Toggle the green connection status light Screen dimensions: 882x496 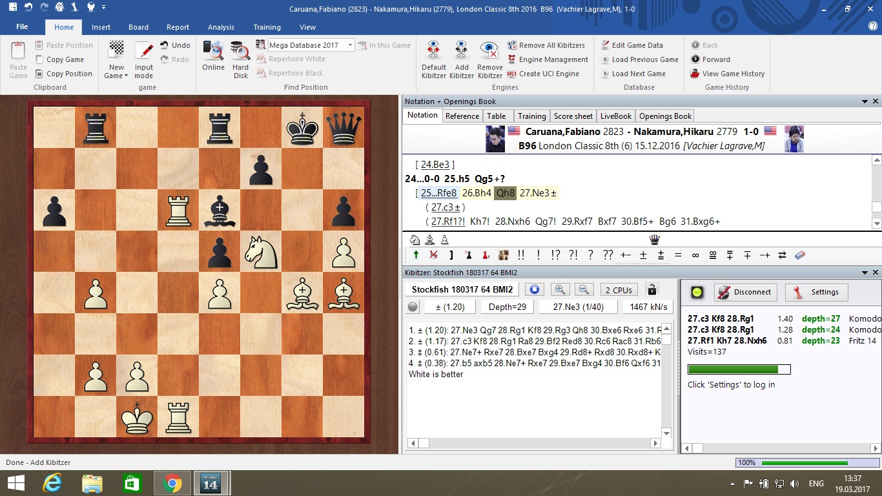click(697, 292)
